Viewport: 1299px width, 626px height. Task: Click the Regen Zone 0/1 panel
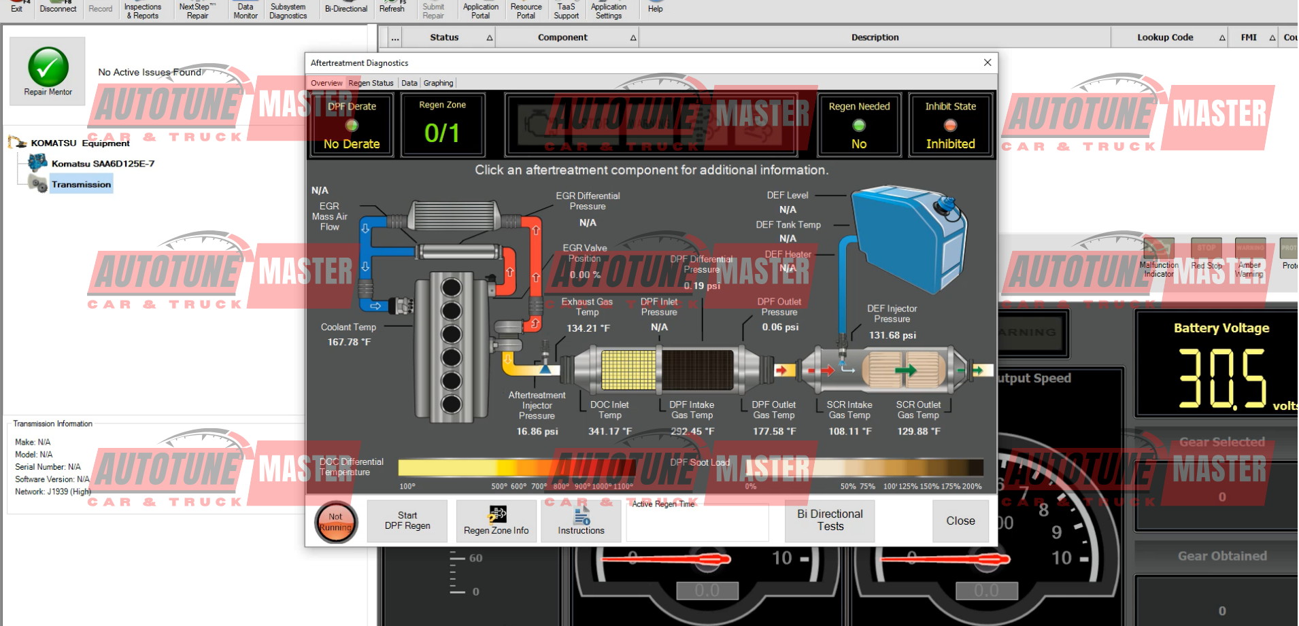pyautogui.click(x=442, y=125)
